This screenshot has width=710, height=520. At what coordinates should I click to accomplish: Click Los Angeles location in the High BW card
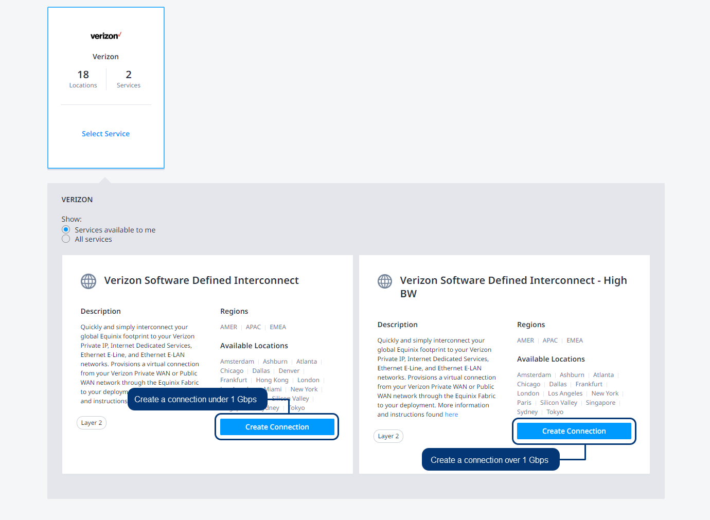click(x=565, y=393)
